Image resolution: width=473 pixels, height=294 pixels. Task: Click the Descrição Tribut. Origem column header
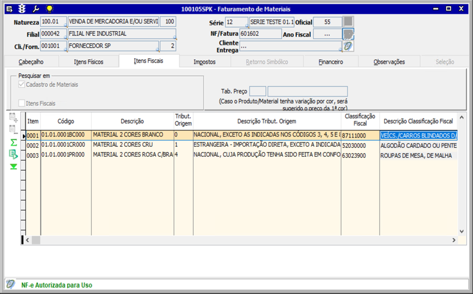[x=267, y=121]
